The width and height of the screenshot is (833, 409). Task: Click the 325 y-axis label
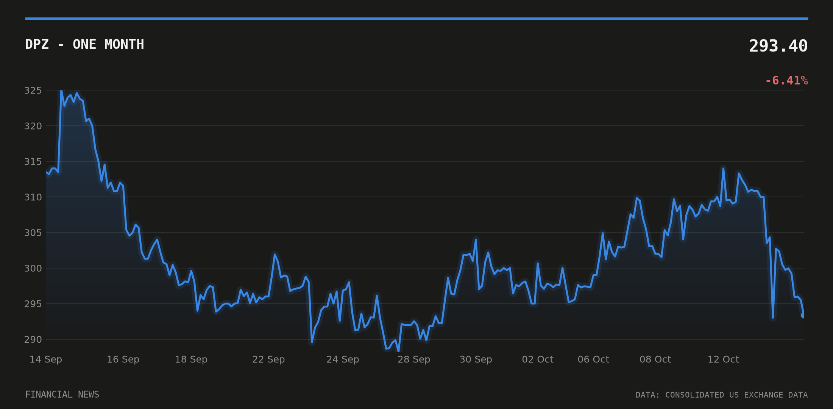point(33,91)
